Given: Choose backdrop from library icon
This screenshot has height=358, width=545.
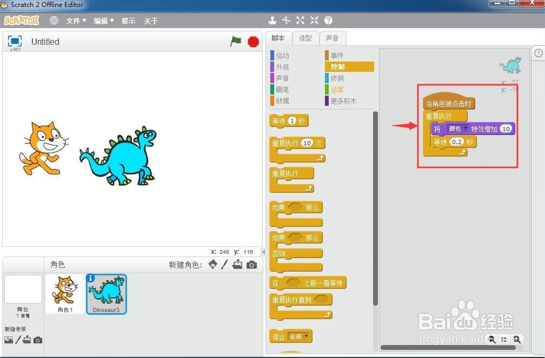Looking at the screenshot, I should coord(9,340).
